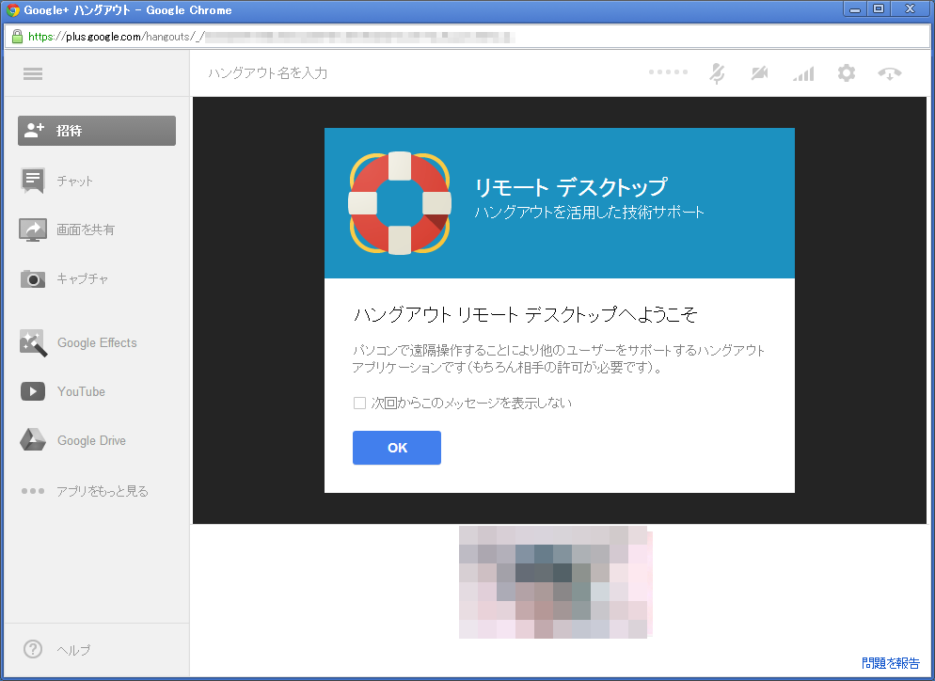Click the hamburger menu icon
935x681 pixels.
(x=33, y=73)
